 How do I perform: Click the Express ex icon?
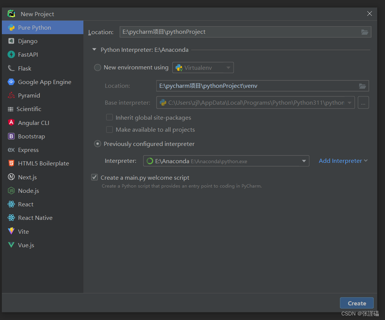pyautogui.click(x=11, y=150)
